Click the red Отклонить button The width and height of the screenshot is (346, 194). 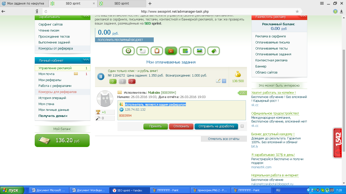coord(181,126)
